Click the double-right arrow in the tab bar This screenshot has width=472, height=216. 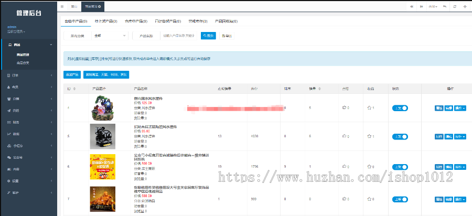click(x=422, y=7)
